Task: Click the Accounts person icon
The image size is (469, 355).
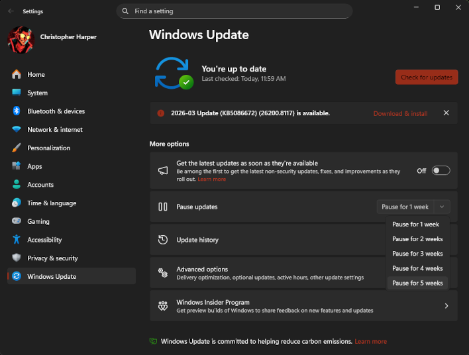Action: (17, 184)
